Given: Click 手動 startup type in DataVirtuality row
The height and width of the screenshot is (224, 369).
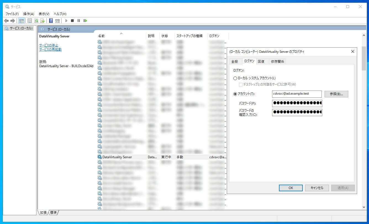Looking at the screenshot, I should [x=180, y=157].
